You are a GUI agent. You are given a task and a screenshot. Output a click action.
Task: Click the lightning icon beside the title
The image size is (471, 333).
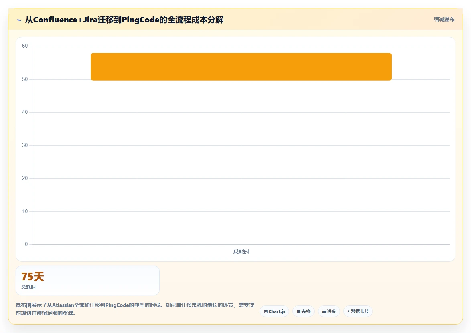point(19,20)
